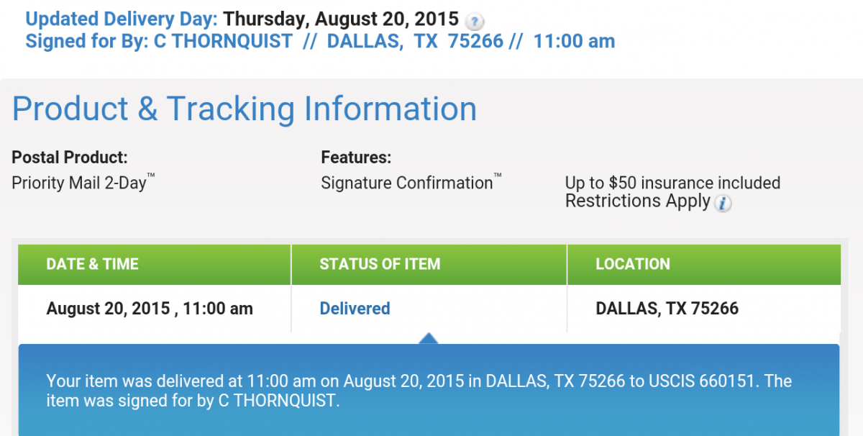Open the Delivered status link
This screenshot has height=436, width=863.
(355, 309)
